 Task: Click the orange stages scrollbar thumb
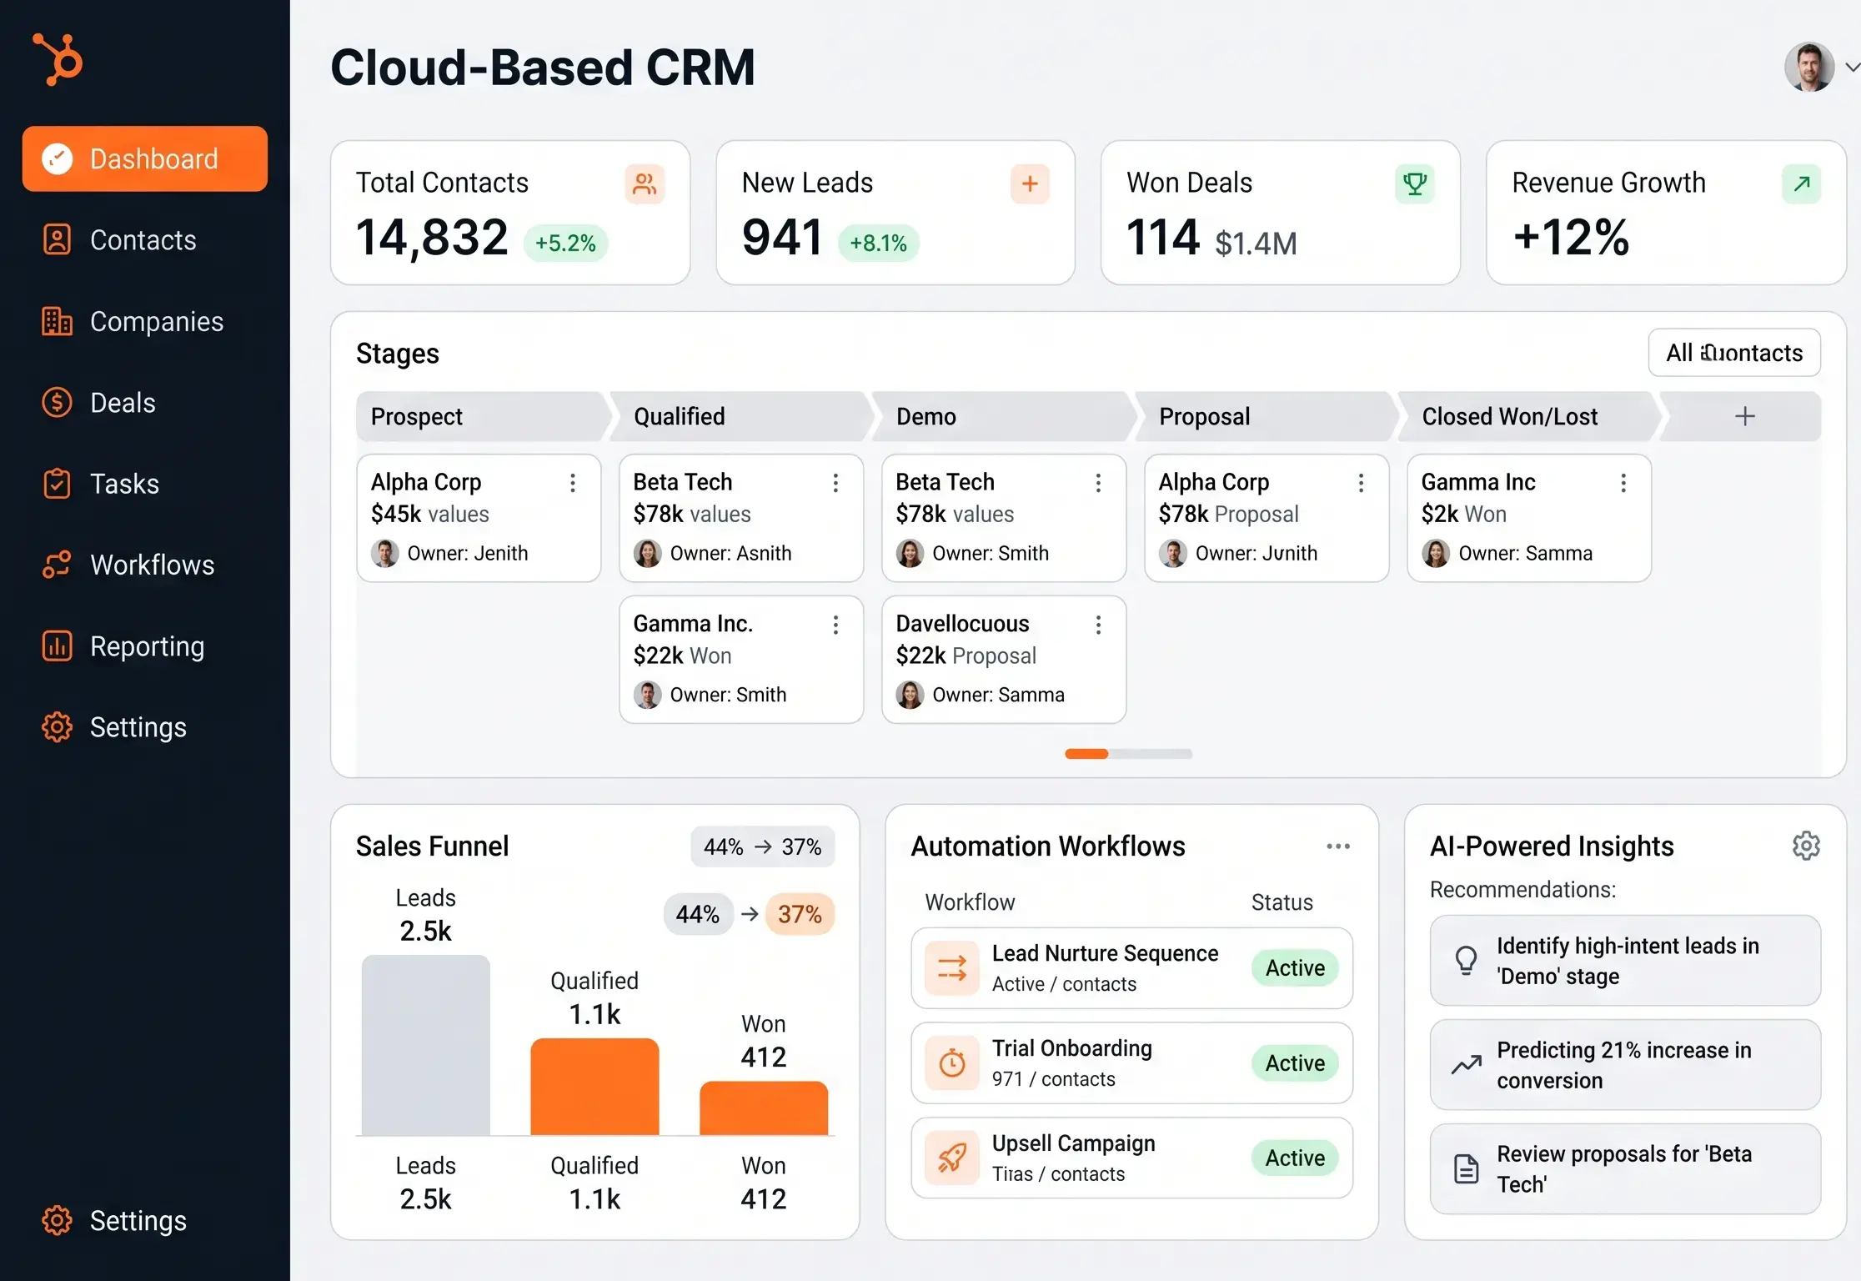(1086, 754)
